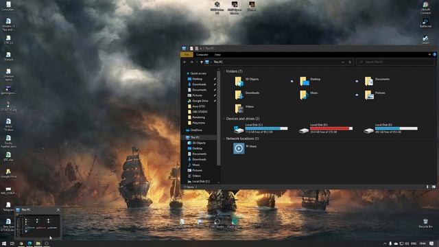
Task: Click the navigation pane scrollbar down arrow
Action: pyautogui.click(x=218, y=183)
